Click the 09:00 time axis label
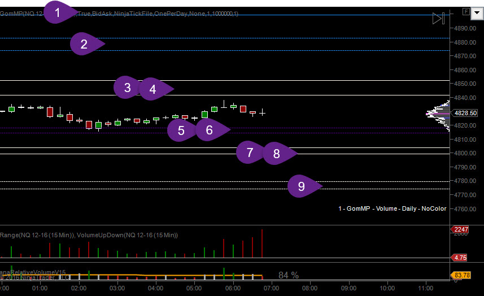This screenshot has width=484, height=296. coord(349,288)
